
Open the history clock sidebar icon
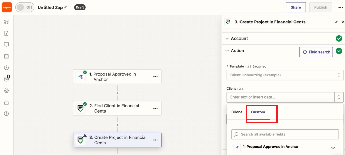tap(7, 68)
